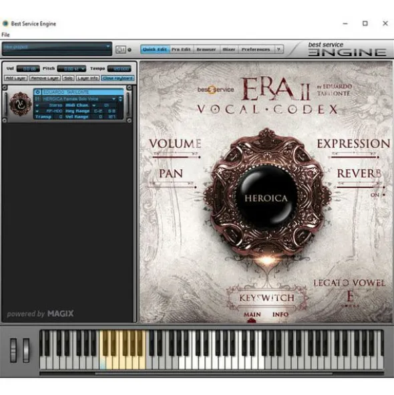Open the Browser tab
This screenshot has width=394, height=395.
(206, 49)
